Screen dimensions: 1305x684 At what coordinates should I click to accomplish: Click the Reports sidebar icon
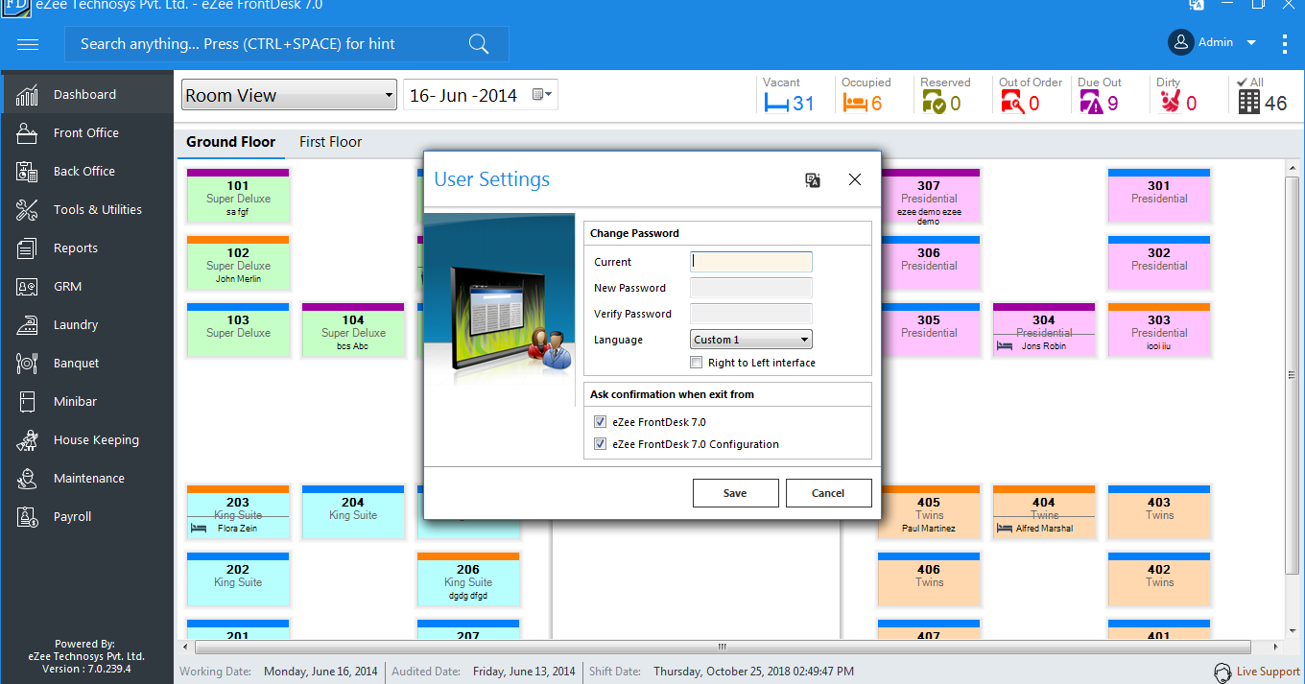pyautogui.click(x=27, y=248)
